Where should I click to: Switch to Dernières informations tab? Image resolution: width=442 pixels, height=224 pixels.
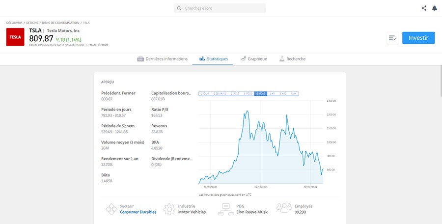[x=162, y=59]
